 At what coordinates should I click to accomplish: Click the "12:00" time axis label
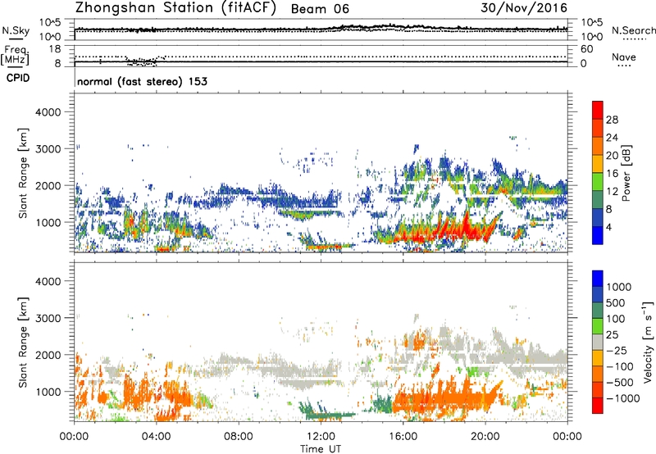(321, 437)
